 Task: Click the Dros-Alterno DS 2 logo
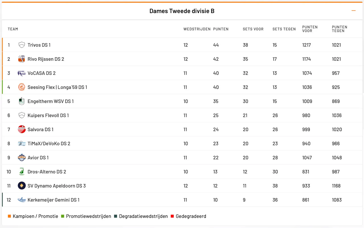click(22, 172)
